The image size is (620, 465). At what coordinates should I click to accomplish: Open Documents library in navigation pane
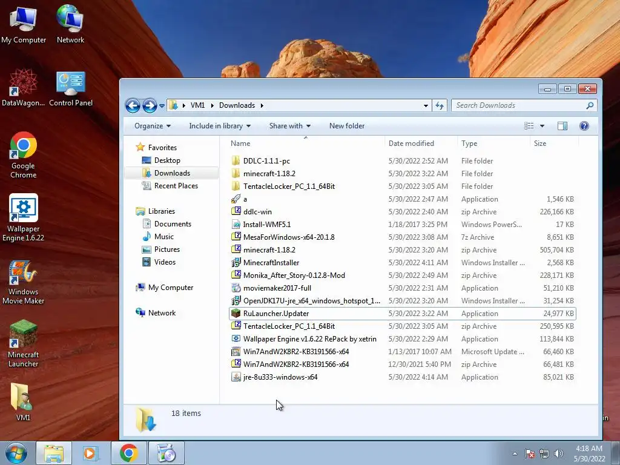tap(173, 224)
